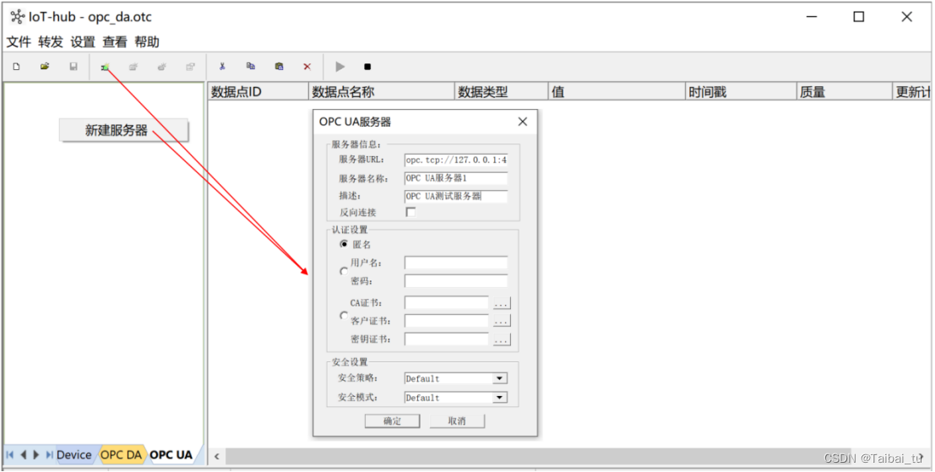The height and width of the screenshot is (472, 935).
Task: Browse for 密钥证书 file
Action: (502, 339)
